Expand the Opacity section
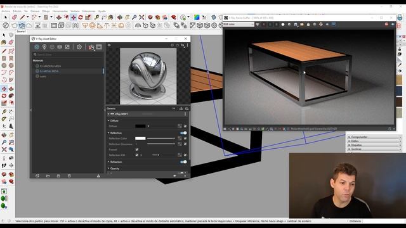 point(108,168)
